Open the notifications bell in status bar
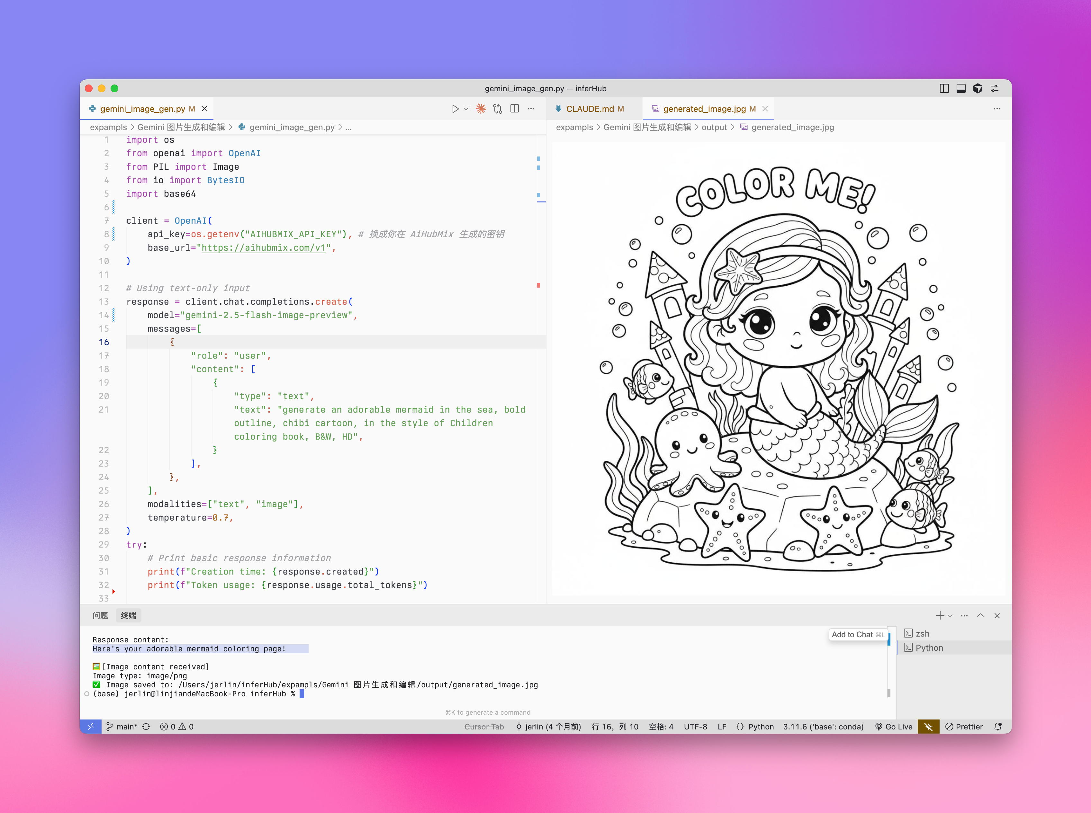The image size is (1091, 813). pos(998,726)
